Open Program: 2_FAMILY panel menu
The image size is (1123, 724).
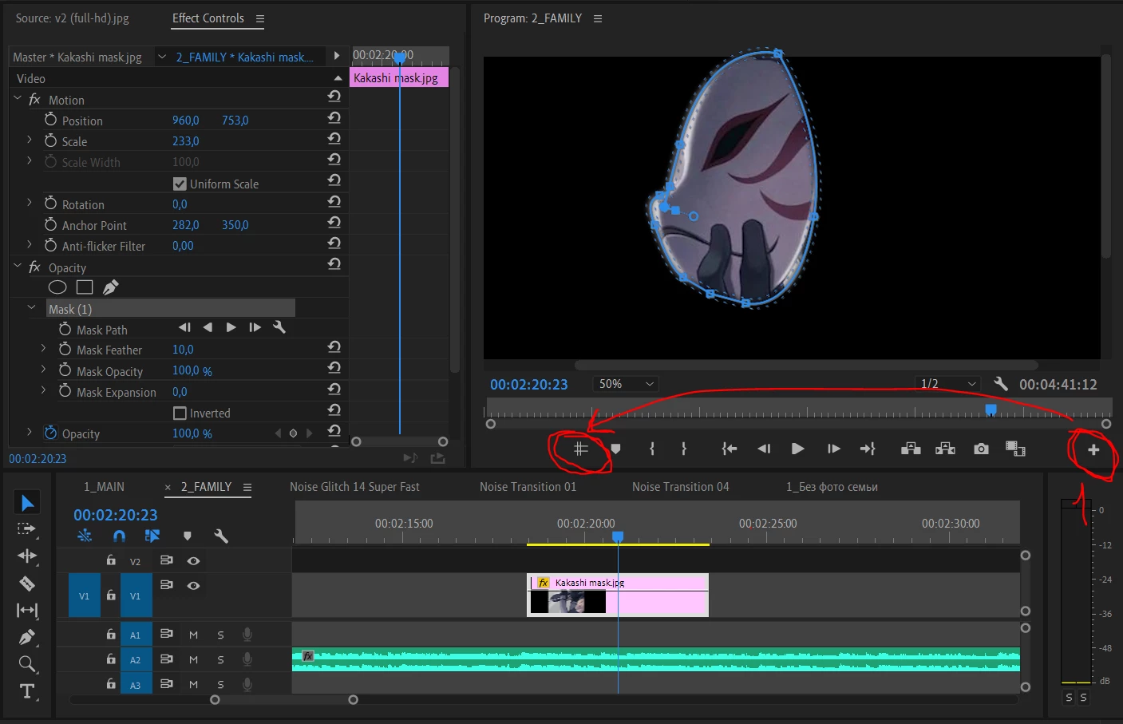click(x=598, y=18)
